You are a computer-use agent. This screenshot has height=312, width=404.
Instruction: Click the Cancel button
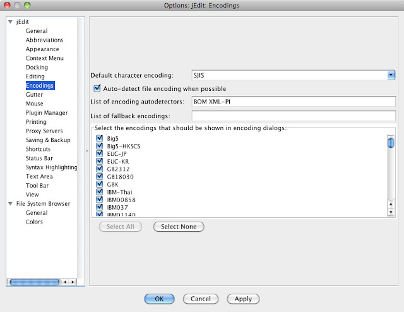[x=201, y=299]
